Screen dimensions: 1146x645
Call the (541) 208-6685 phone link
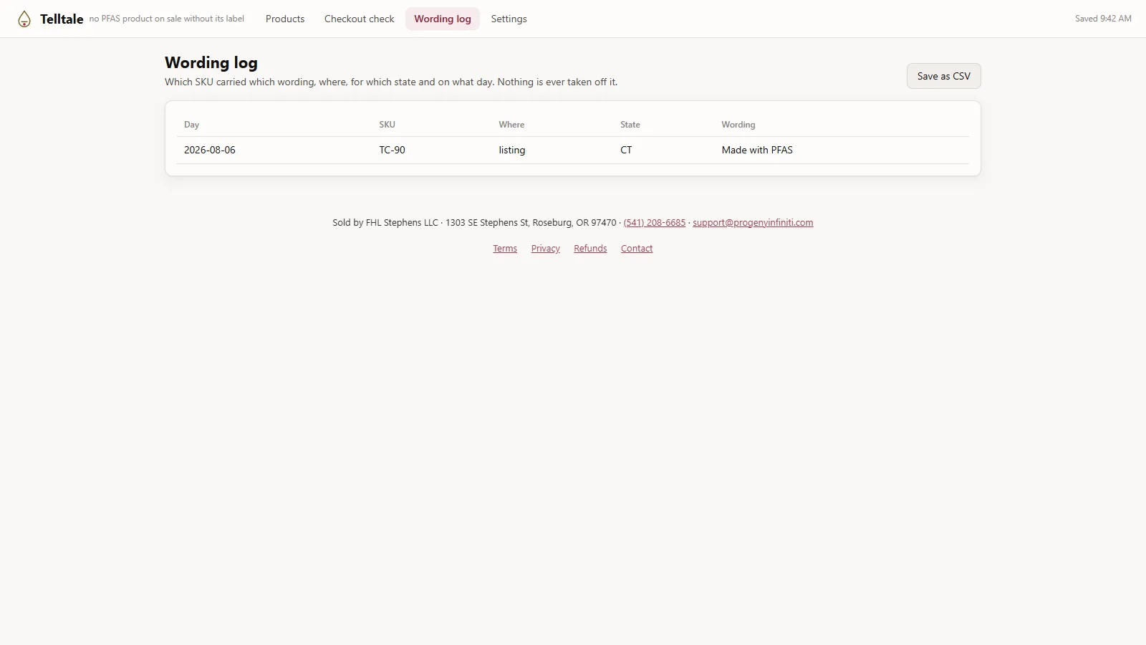tap(655, 223)
